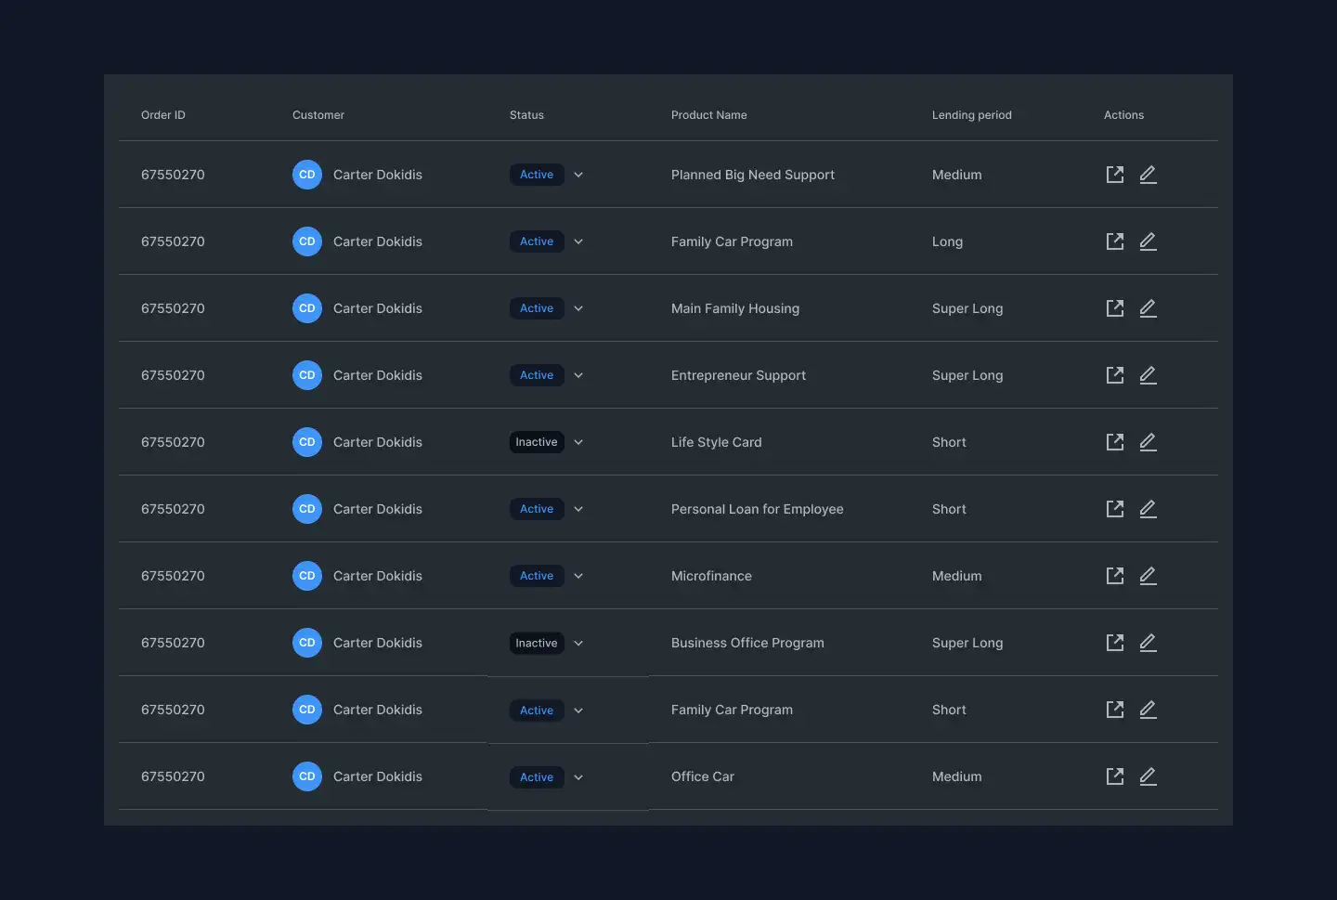The height and width of the screenshot is (900, 1337).
Task: Edit the Business Office Program row
Action: coord(1148,643)
